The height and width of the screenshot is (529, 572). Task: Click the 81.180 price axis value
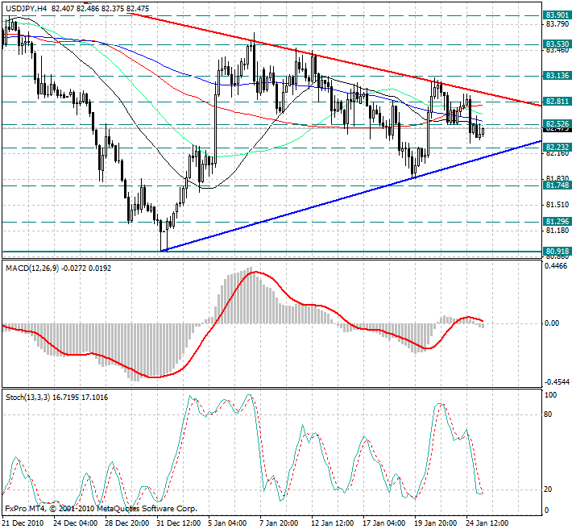[x=557, y=231]
